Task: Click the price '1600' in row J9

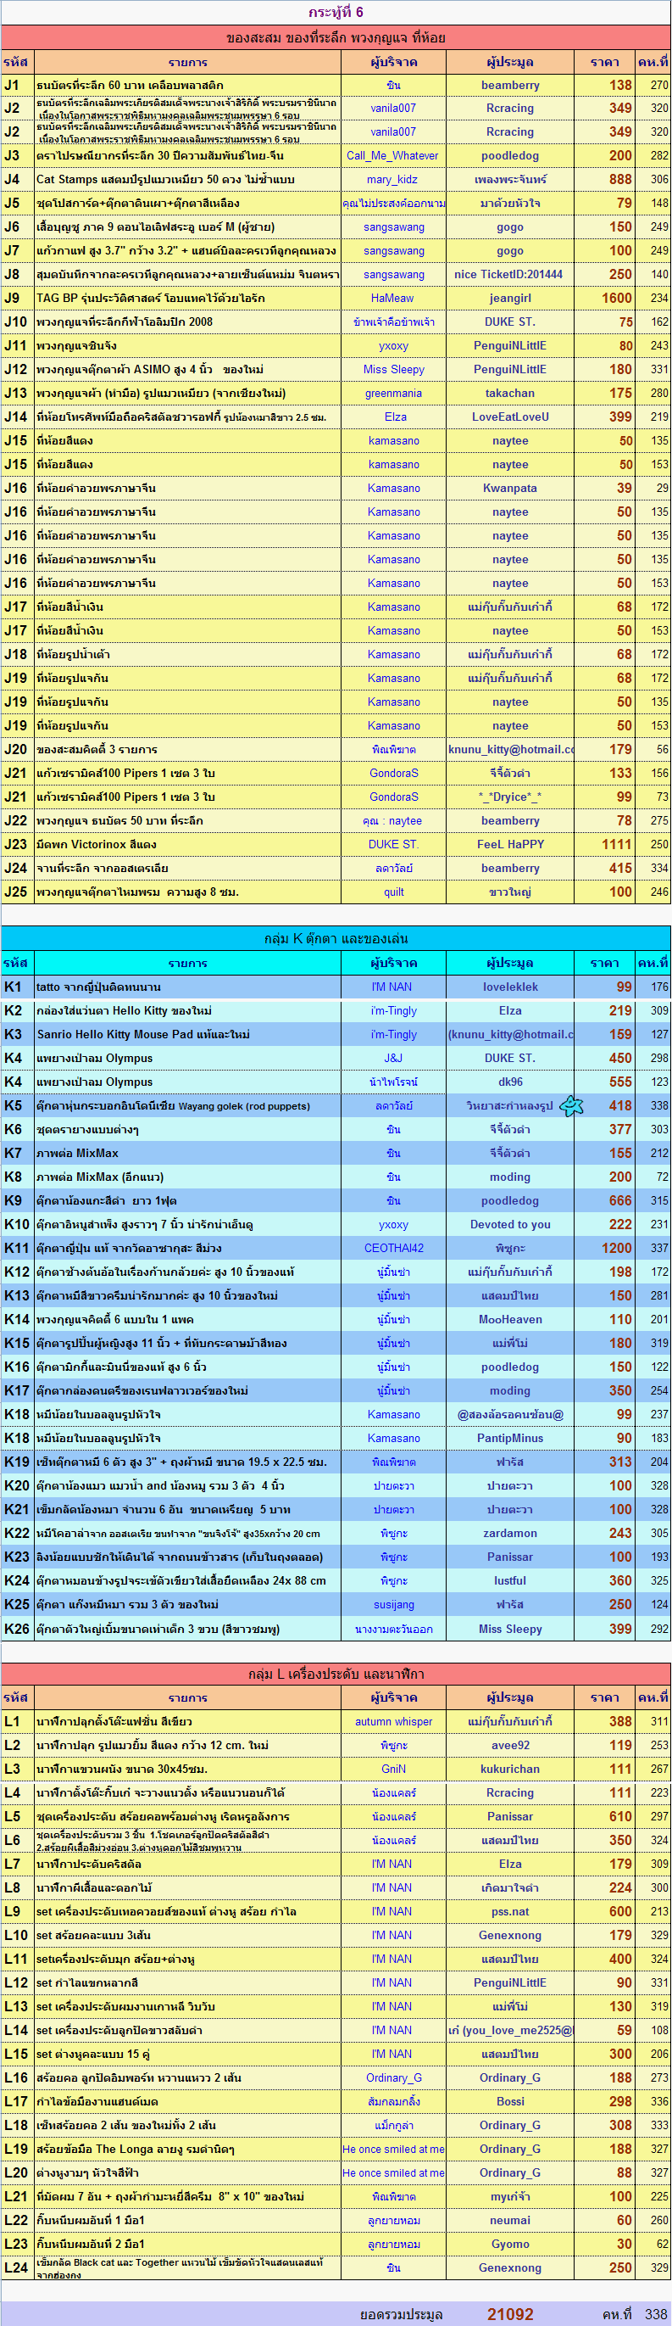Action: pyautogui.click(x=617, y=298)
